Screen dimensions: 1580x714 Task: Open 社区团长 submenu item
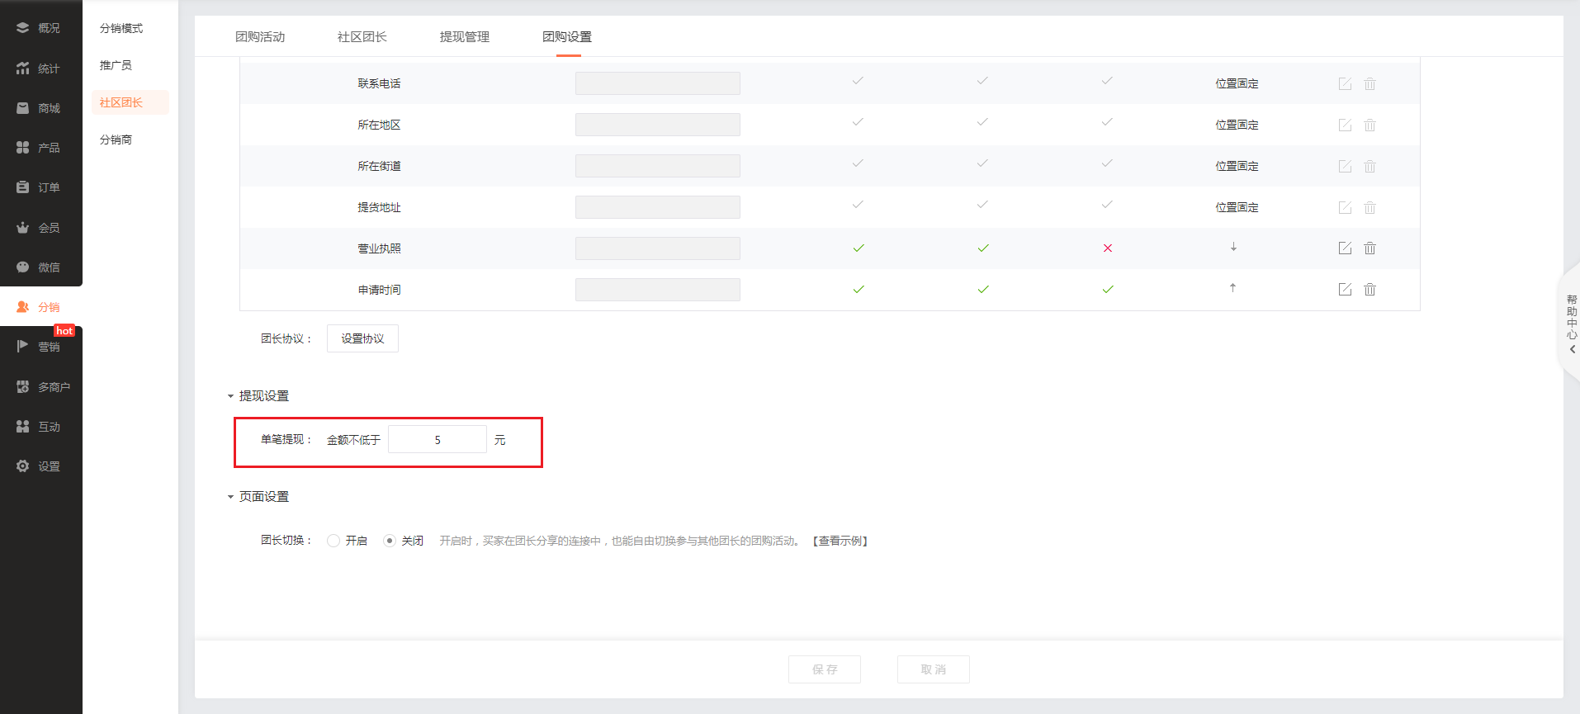coord(130,102)
